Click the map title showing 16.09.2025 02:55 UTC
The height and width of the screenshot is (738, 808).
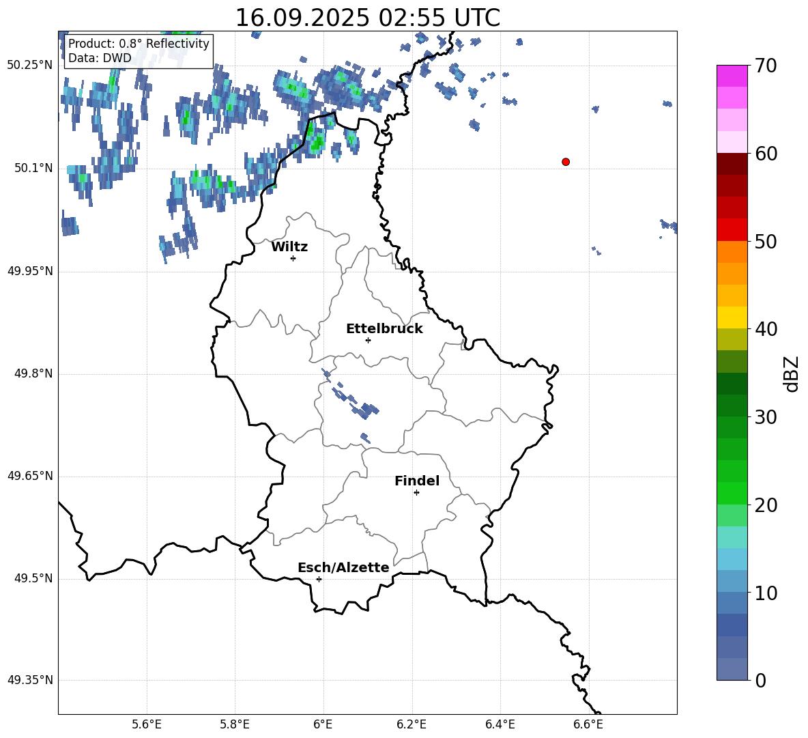[367, 18]
